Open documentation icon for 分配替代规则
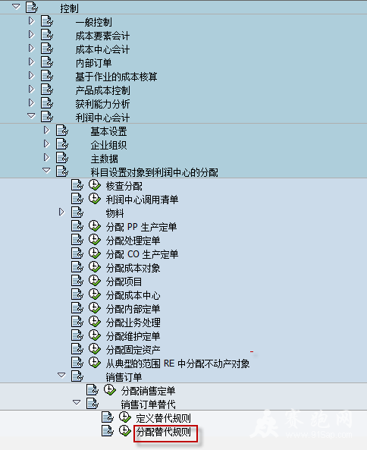 [108, 431]
